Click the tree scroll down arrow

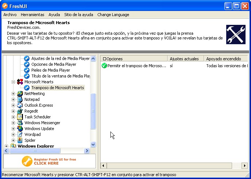coord(93,145)
